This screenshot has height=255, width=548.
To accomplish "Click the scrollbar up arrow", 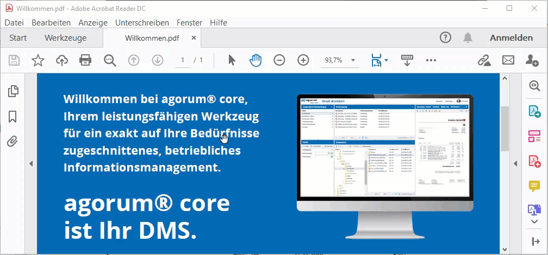I will [x=505, y=79].
